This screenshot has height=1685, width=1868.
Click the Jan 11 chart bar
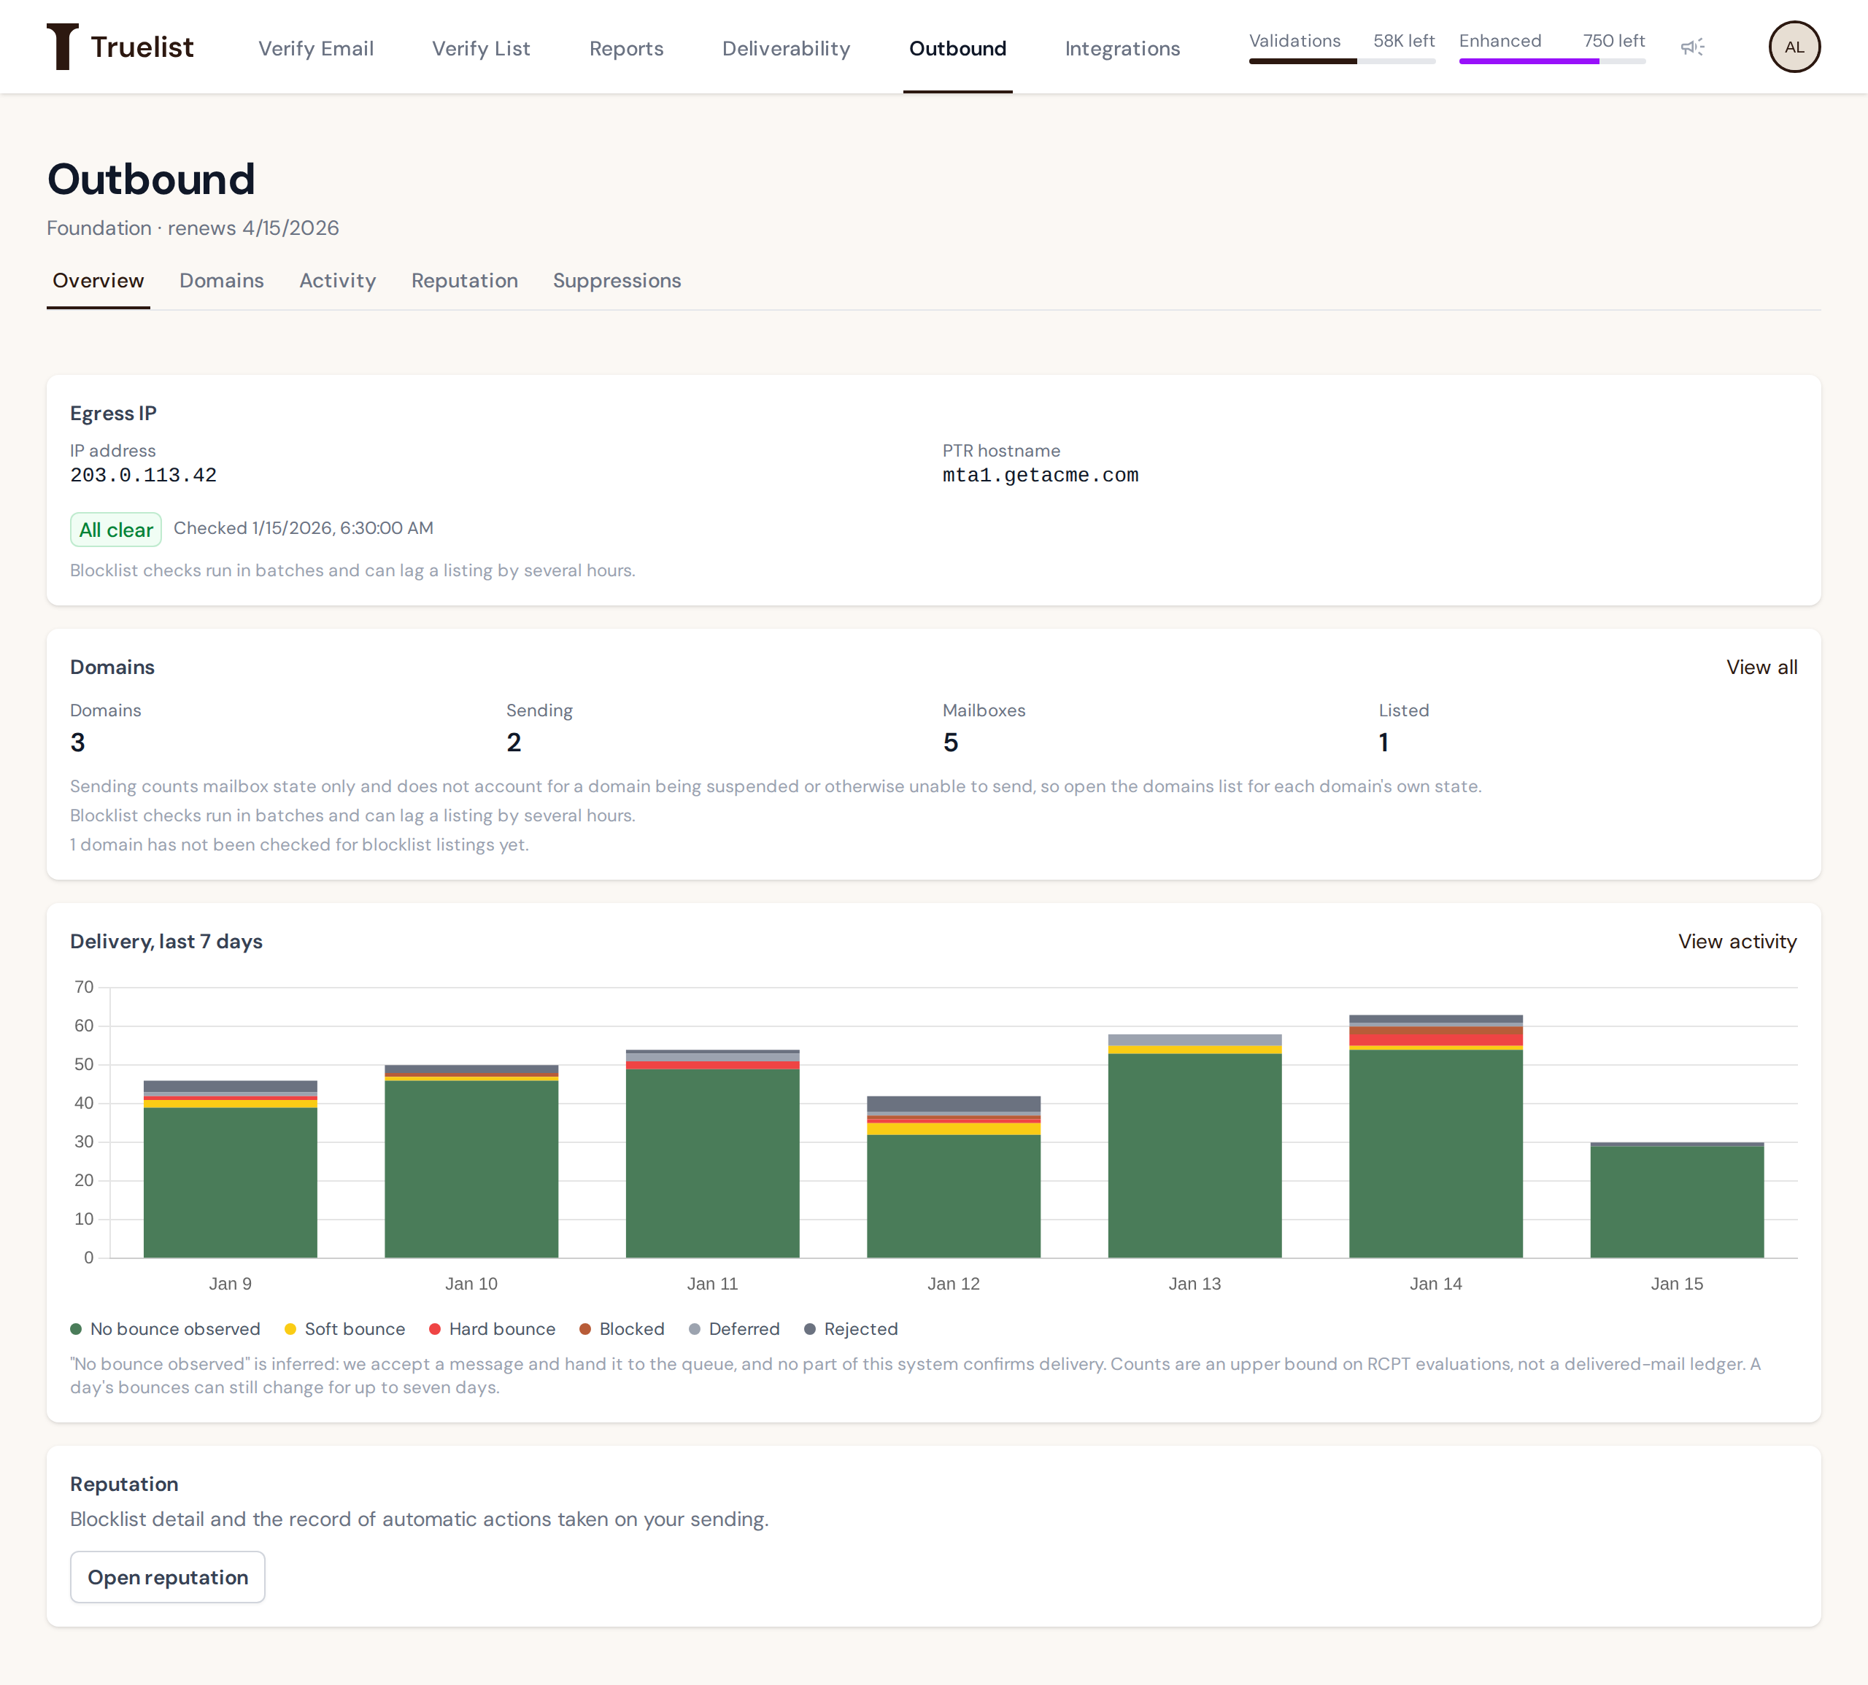pos(712,1153)
